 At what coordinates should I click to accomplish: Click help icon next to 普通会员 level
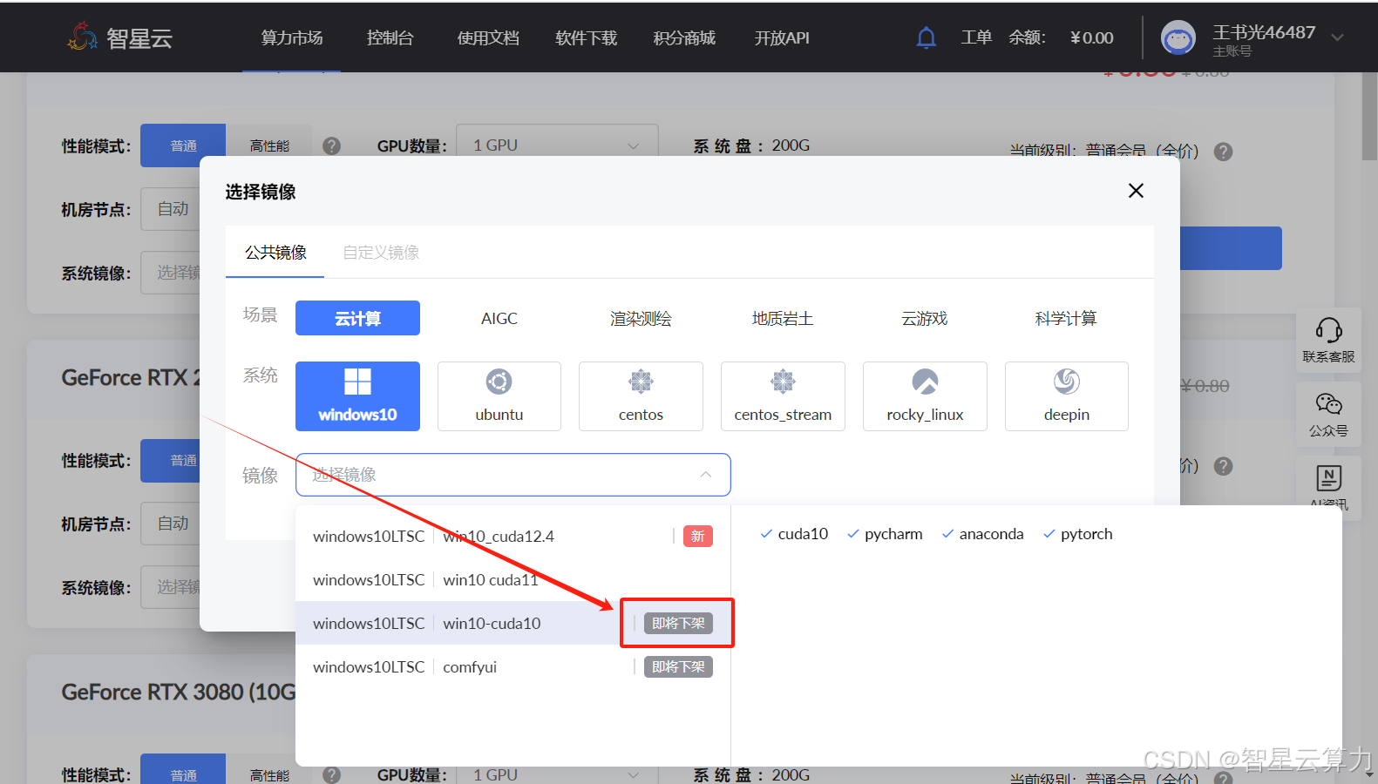[1224, 152]
